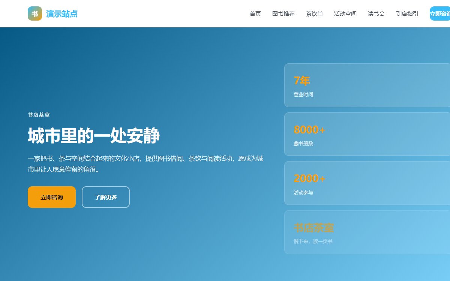Image resolution: width=450 pixels, height=281 pixels.
Task: Click the intro paragraph about 文化小店
Action: point(145,164)
